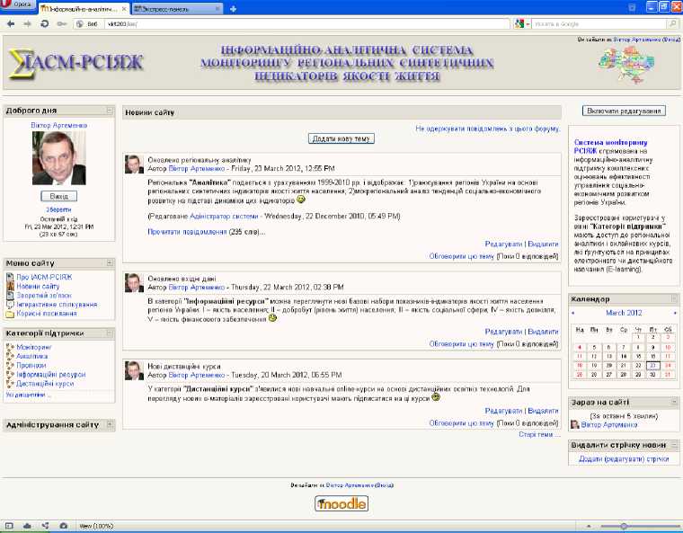683x533 pixels.
Task: Click the Moodle logo in the footer
Action: 341,503
